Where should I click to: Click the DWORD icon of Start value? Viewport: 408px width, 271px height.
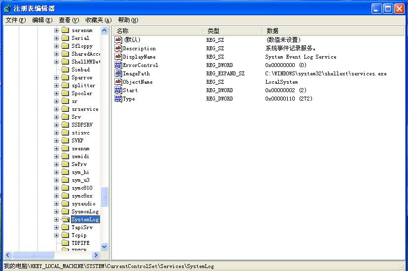[118, 90]
